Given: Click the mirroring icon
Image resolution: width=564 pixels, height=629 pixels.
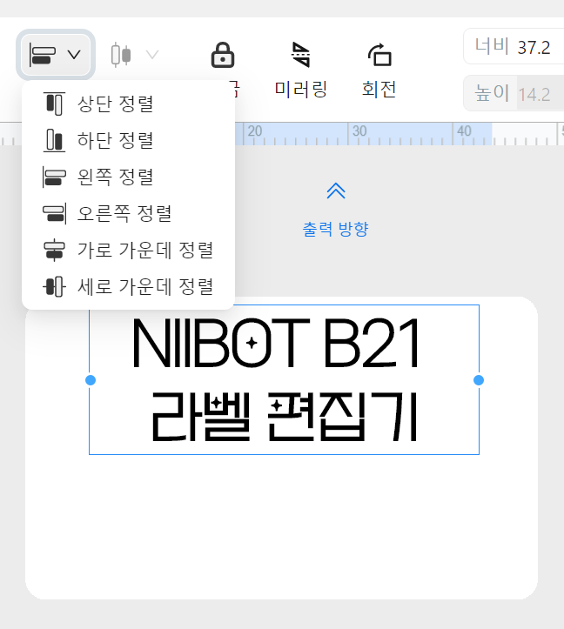Looking at the screenshot, I should click(300, 54).
